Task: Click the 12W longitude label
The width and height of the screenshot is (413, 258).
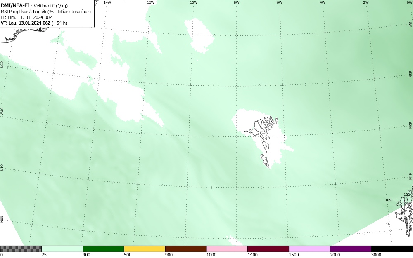Action: coord(150,2)
